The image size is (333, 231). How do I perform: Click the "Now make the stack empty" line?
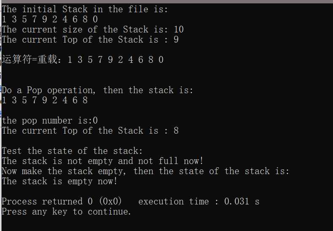point(146,171)
